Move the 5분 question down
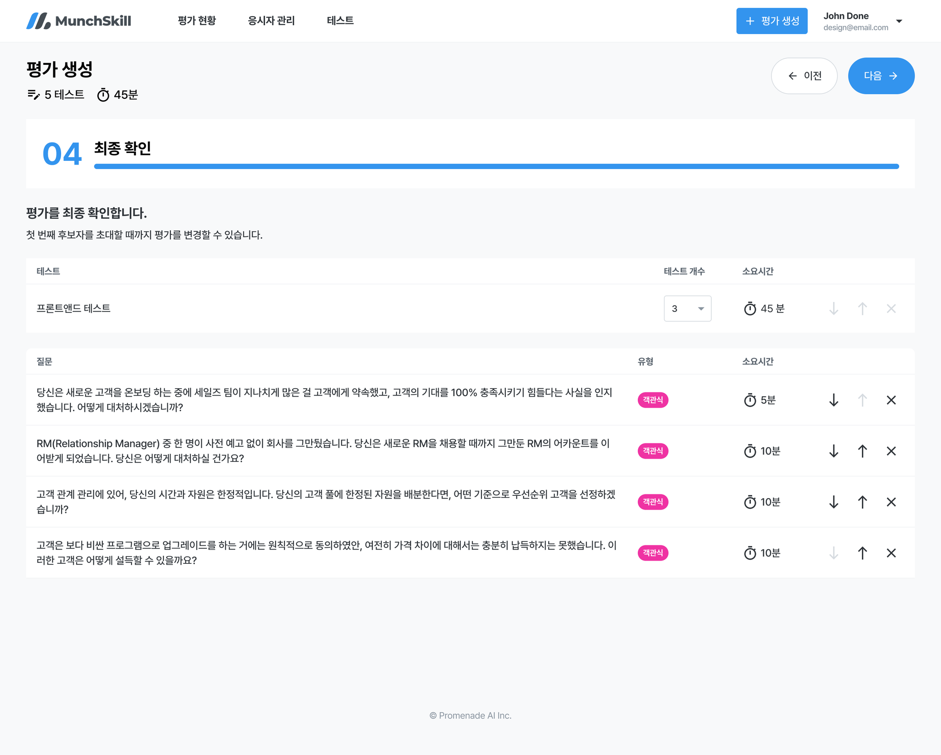Viewport: 941px width, 755px height. (x=833, y=400)
